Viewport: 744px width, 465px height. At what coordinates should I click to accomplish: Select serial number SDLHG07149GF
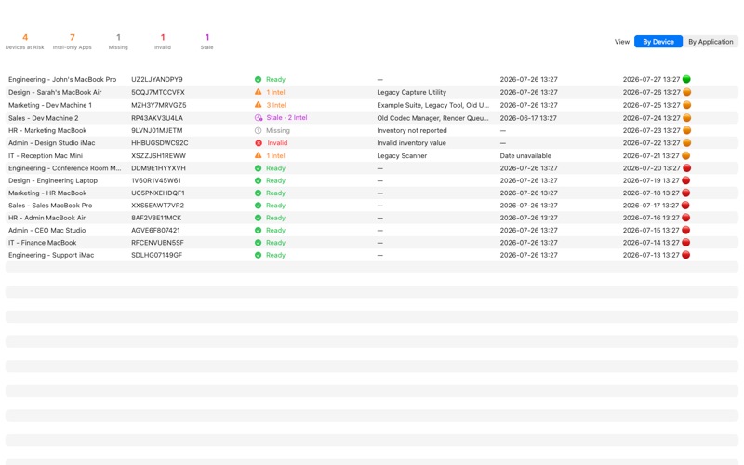pos(156,255)
